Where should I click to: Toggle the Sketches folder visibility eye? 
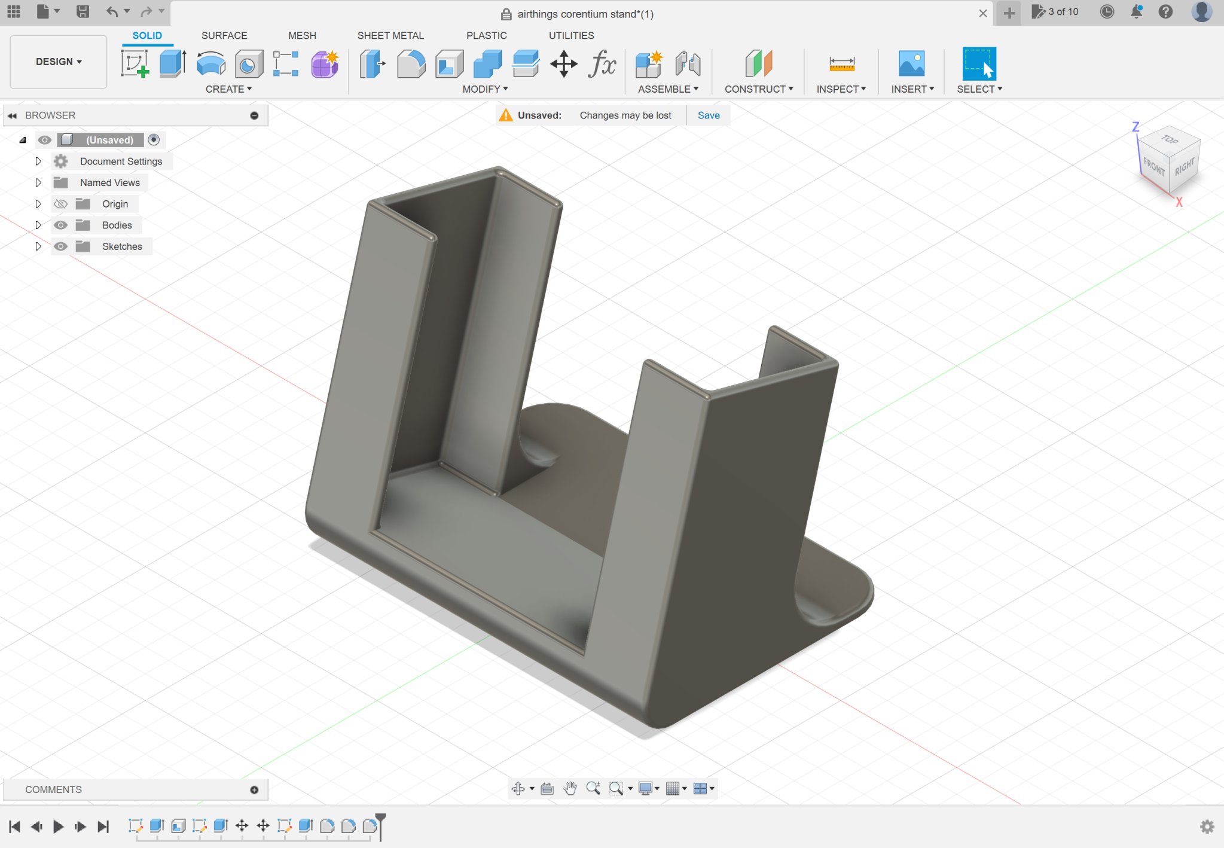click(x=60, y=246)
